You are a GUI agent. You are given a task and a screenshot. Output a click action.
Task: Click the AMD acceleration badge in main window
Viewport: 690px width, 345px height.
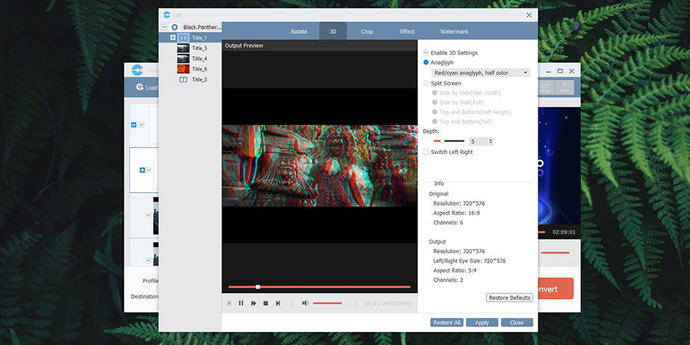(x=564, y=87)
